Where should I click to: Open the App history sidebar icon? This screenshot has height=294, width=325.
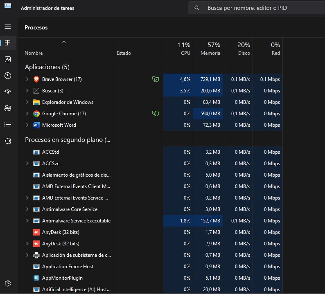[x=8, y=76]
